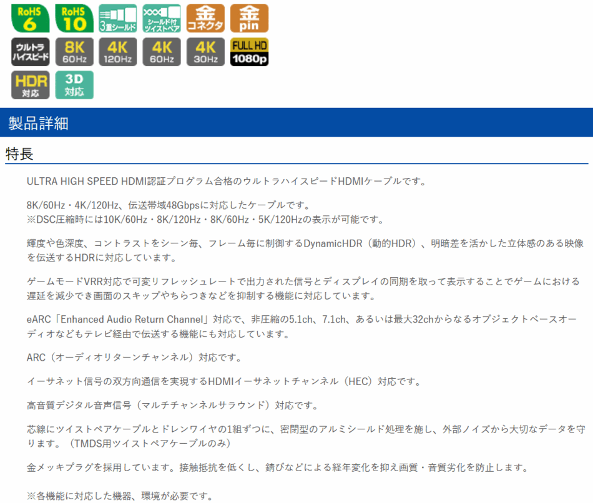Click the ULTRA HIGH SPEED HDMI認証 sentence
The height and width of the screenshot is (503, 593).
point(226,182)
